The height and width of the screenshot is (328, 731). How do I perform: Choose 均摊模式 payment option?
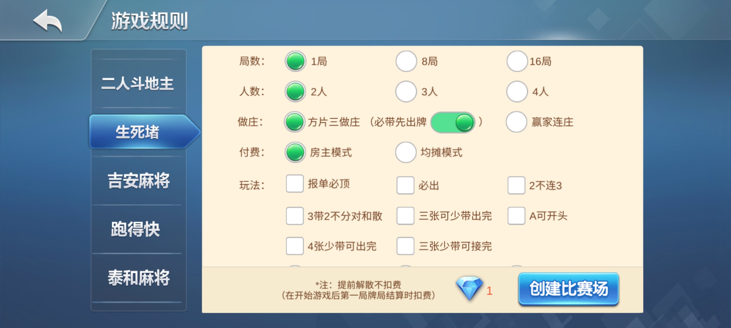[x=406, y=152]
